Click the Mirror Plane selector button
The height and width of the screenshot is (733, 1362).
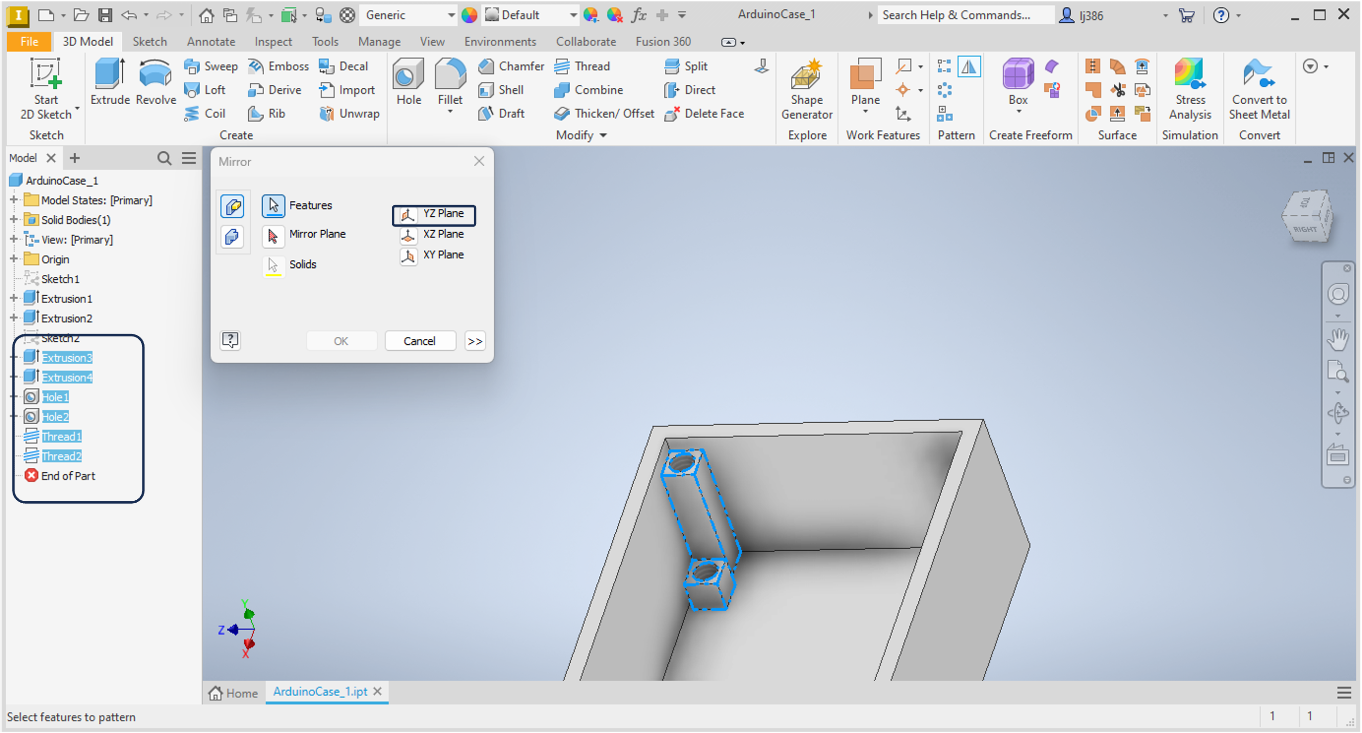click(x=273, y=235)
